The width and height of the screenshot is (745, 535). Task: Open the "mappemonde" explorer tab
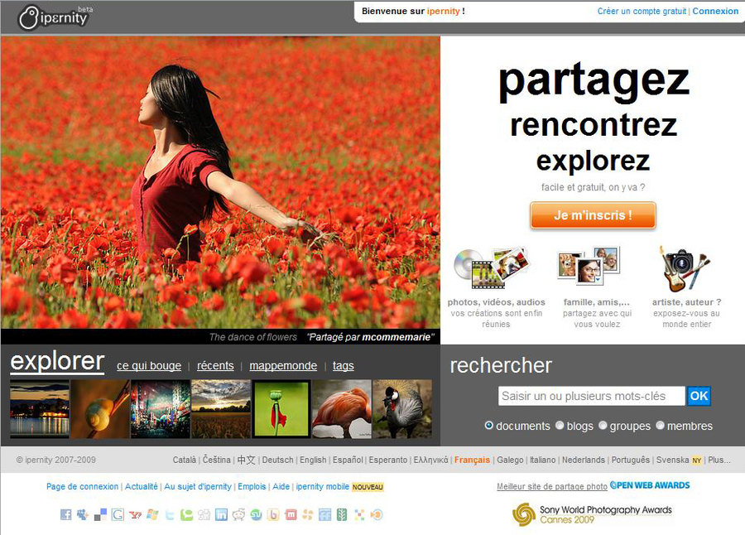(283, 365)
